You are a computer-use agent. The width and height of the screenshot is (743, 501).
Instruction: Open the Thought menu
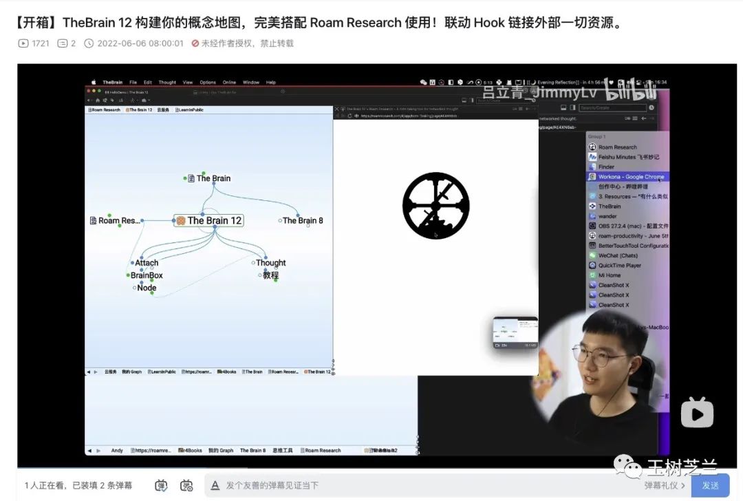coord(167,83)
